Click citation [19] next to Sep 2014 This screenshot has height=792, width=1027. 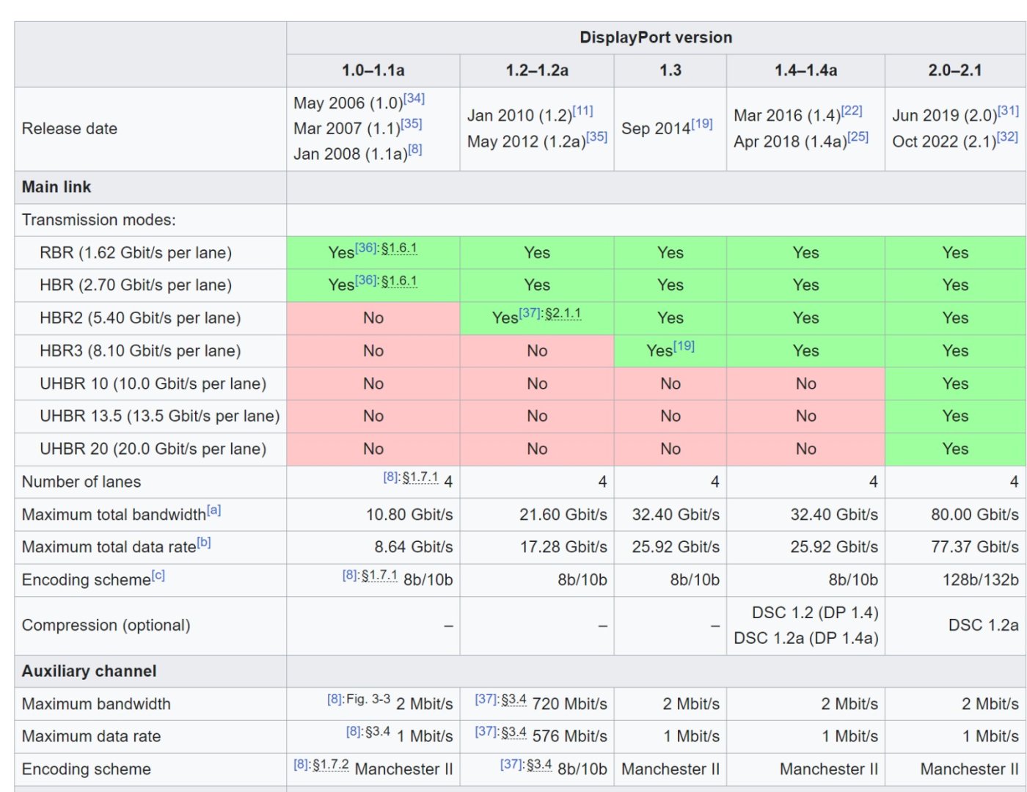tap(702, 124)
